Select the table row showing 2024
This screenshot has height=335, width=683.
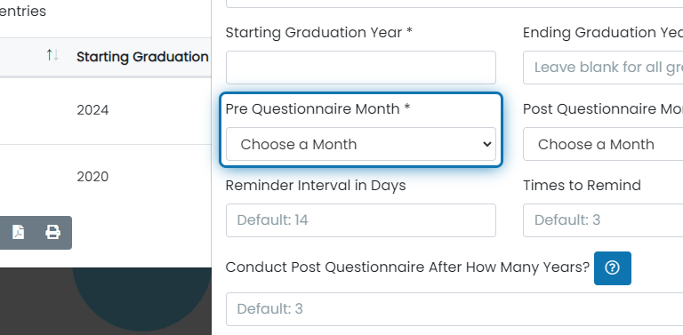click(x=106, y=110)
